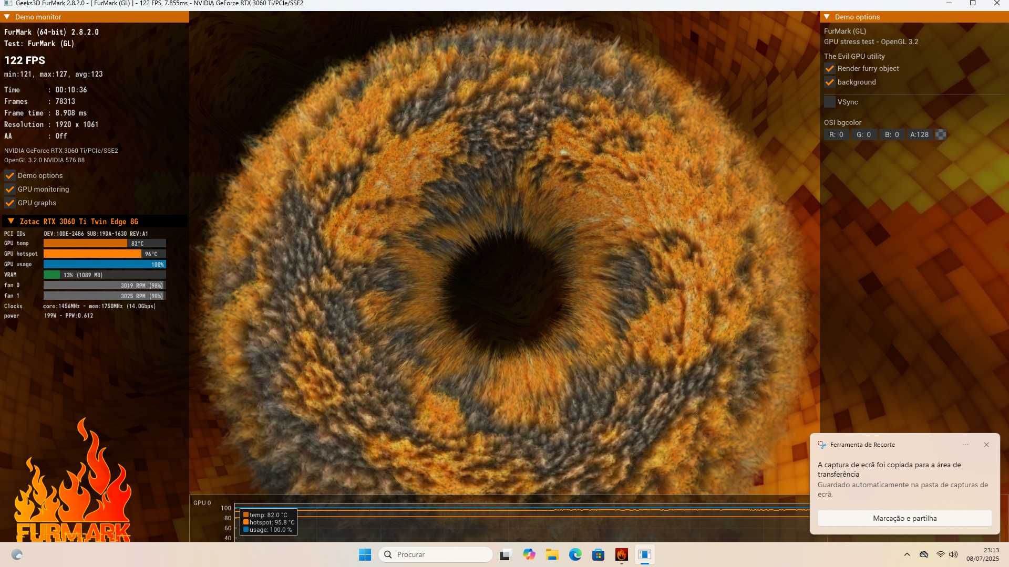Viewport: 1009px width, 567px height.
Task: Open the Windows Start menu
Action: [x=365, y=554]
